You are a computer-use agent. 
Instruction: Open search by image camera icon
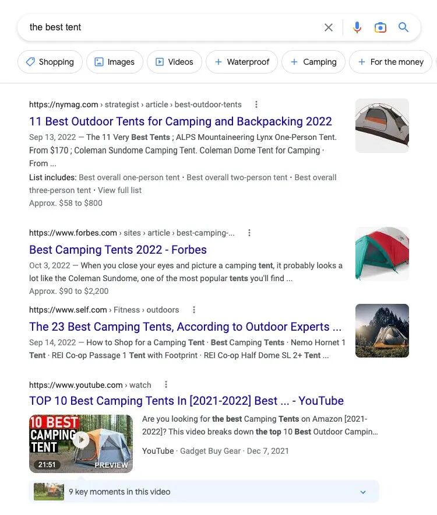click(x=380, y=27)
